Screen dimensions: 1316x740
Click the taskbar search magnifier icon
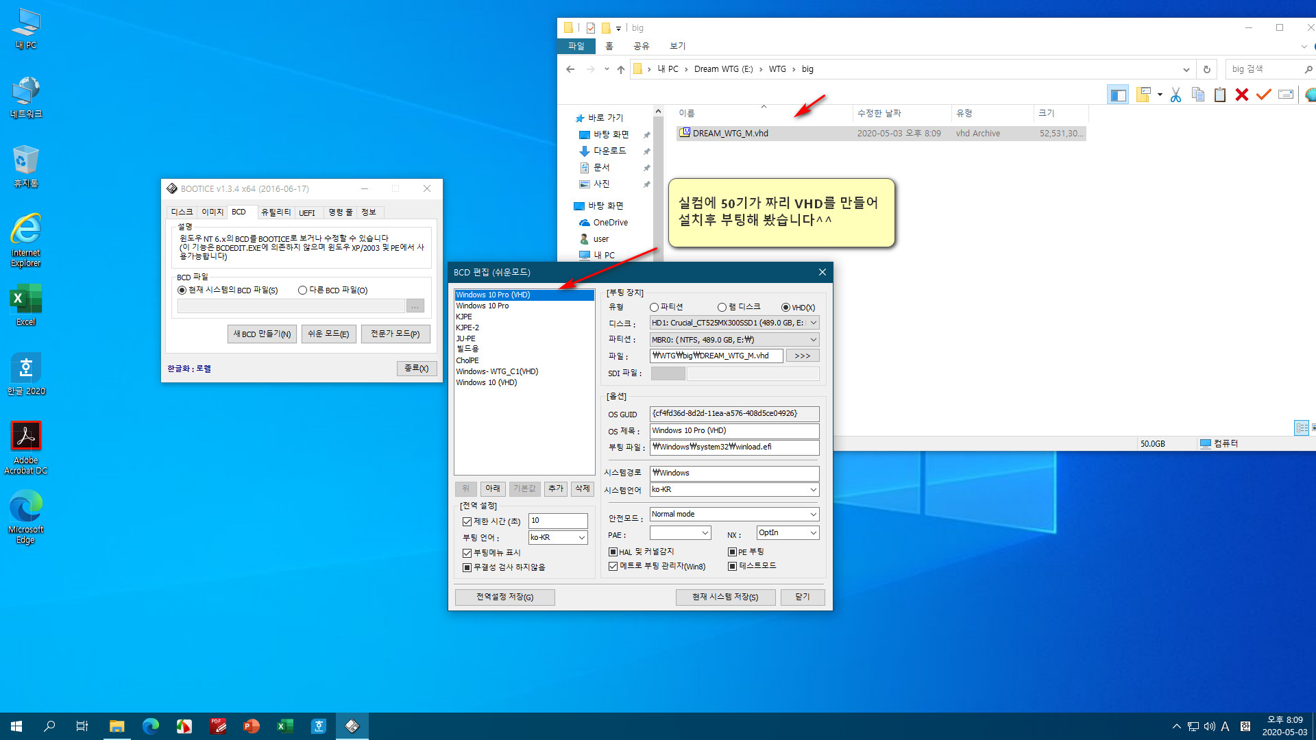(49, 726)
